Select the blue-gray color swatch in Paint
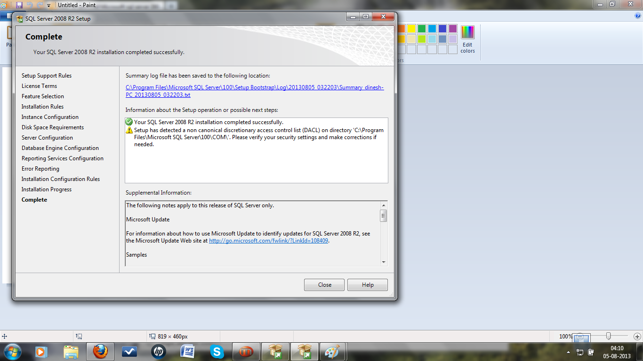Image resolution: width=643 pixels, height=361 pixels. click(x=442, y=39)
